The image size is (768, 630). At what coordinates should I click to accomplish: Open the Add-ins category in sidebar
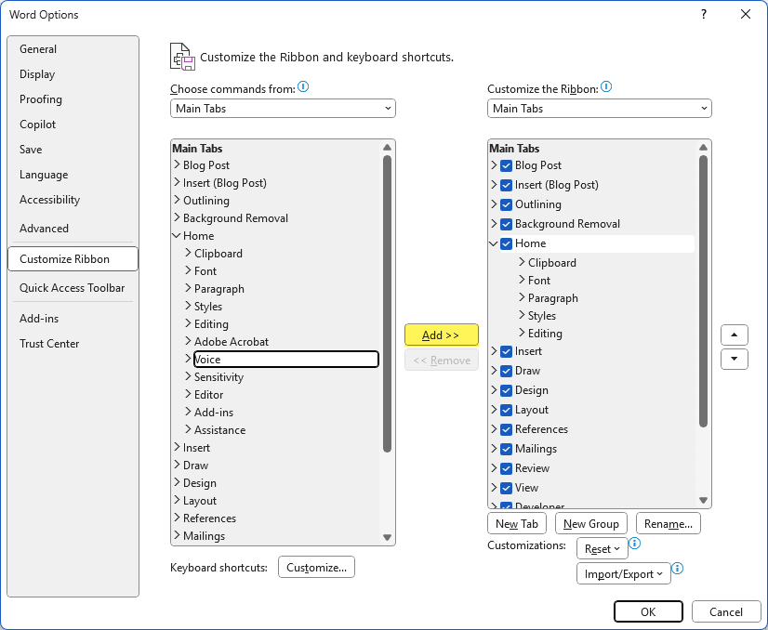(73, 319)
